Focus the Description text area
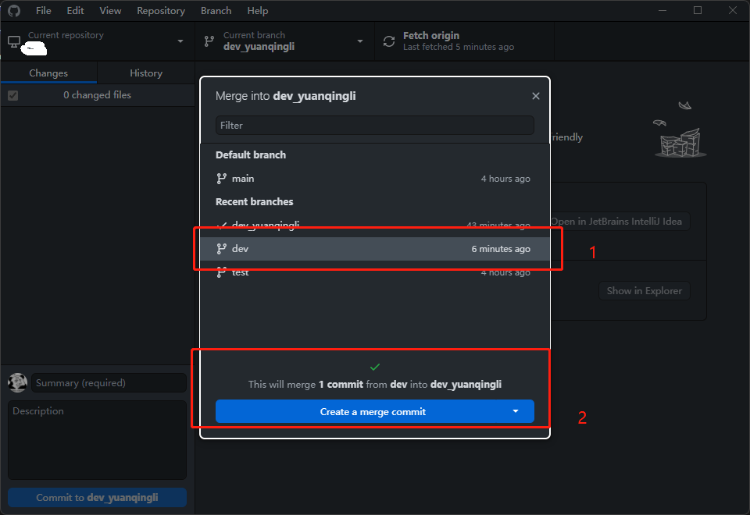Image resolution: width=750 pixels, height=515 pixels. point(97,440)
